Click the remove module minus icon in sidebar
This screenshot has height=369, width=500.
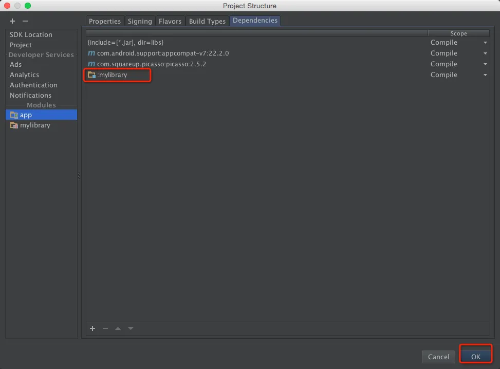pyautogui.click(x=25, y=21)
